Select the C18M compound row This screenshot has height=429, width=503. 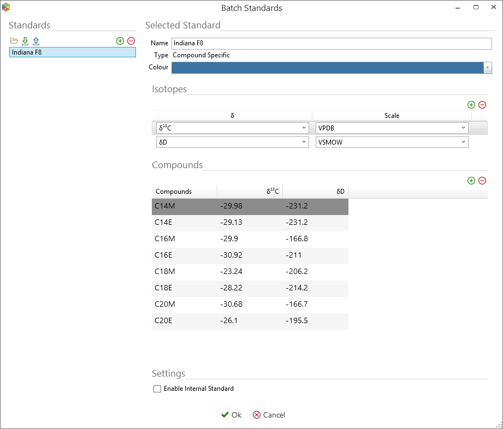[250, 272]
